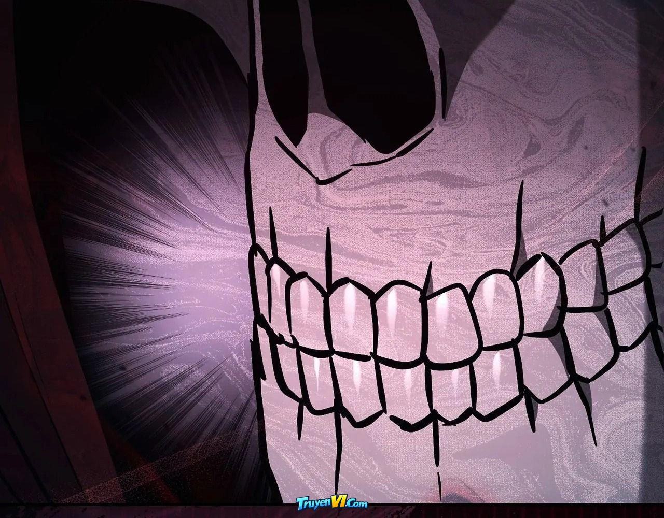The image size is (664, 518).
Task: Select the narrow black nasal slit
Action: click(x=282, y=67)
